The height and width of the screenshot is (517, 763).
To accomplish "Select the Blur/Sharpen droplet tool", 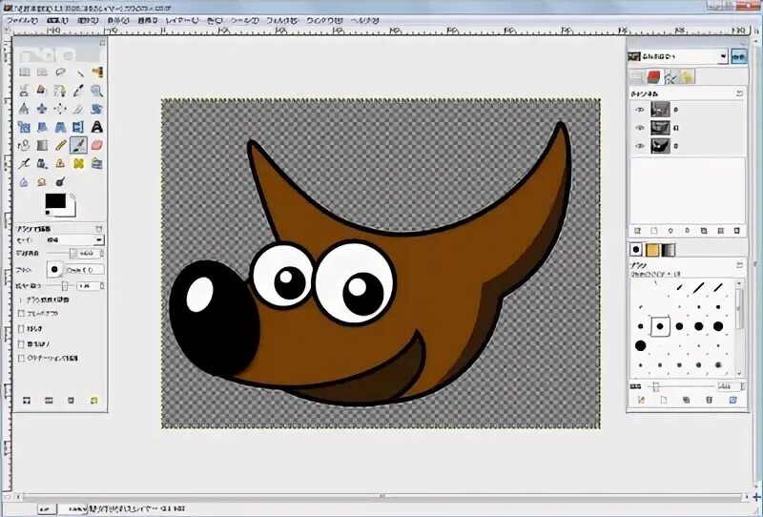I will [25, 182].
